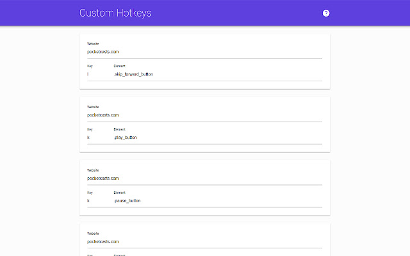Click Website label in the bottom card
The width and height of the screenshot is (410, 256).
(93, 234)
